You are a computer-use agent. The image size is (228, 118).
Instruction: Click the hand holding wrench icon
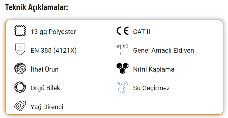click(x=123, y=49)
